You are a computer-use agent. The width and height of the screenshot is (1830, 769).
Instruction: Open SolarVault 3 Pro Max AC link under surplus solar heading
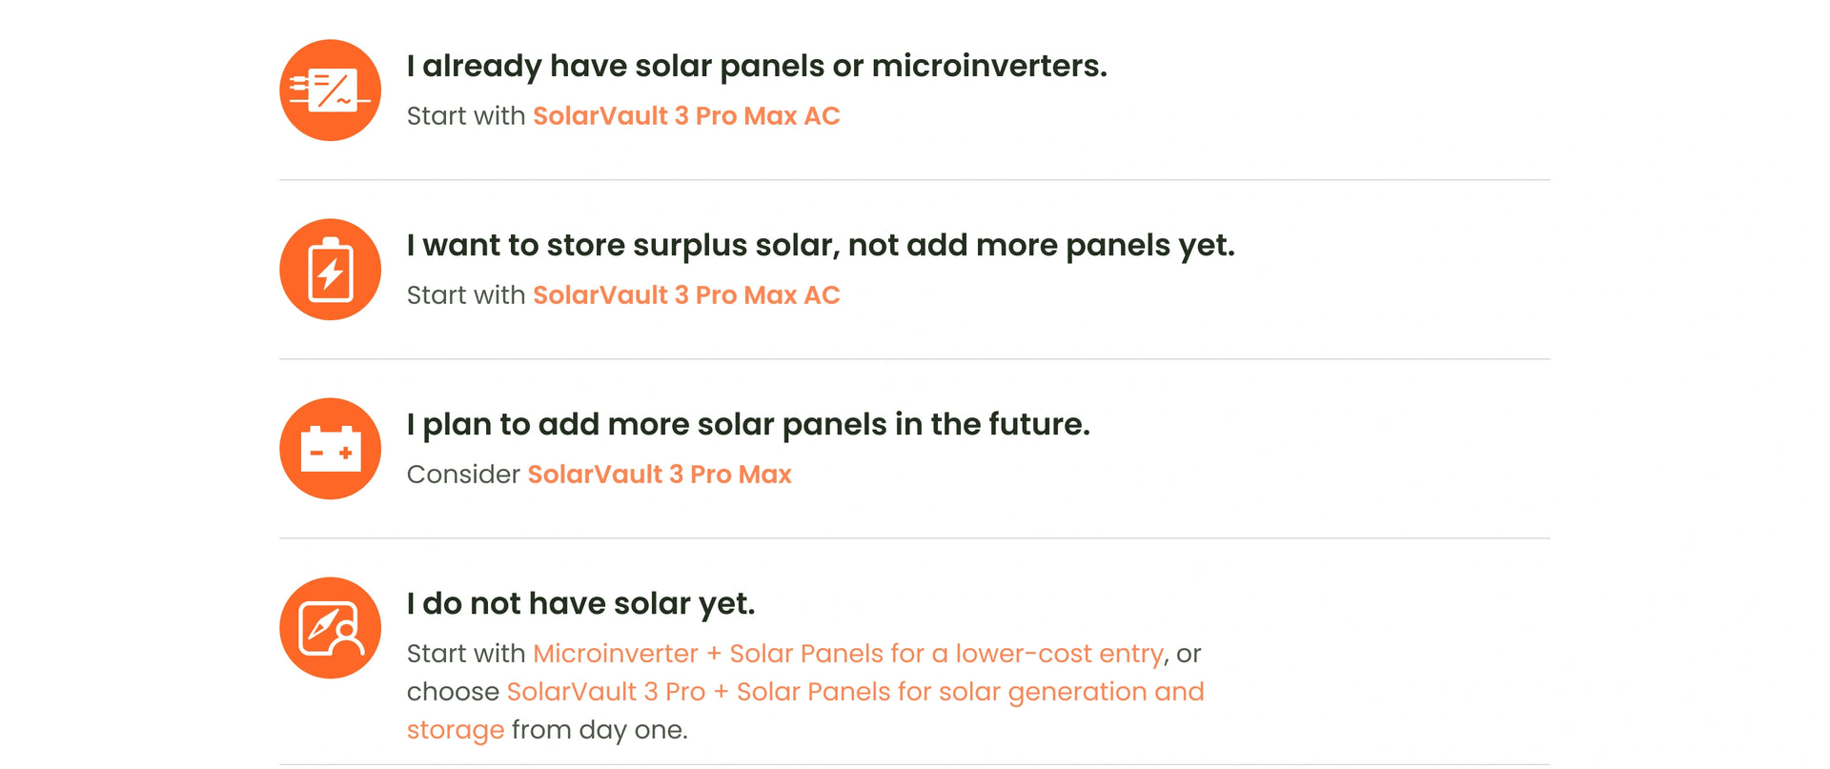[x=686, y=295]
